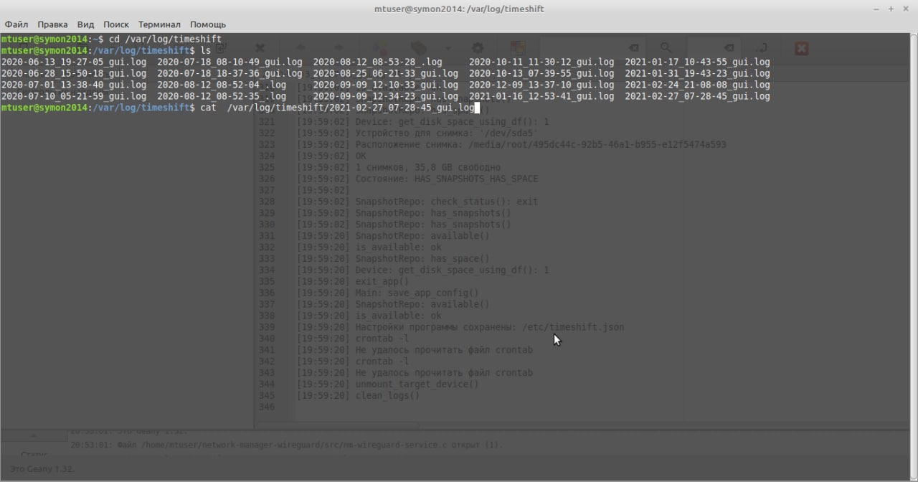Click 'Не удалось прочитать файл crontab' on line 343

coord(444,373)
